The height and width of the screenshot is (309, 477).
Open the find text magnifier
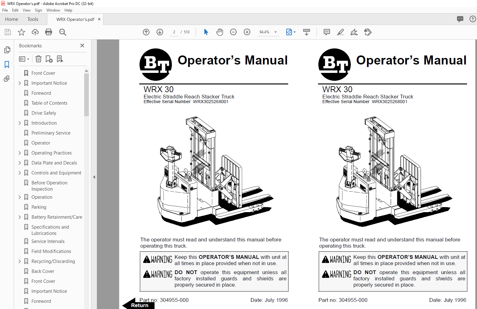tap(63, 32)
